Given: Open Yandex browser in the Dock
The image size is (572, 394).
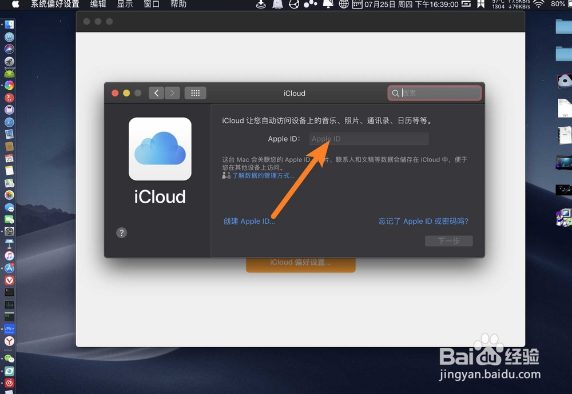Looking at the screenshot, I should (10, 341).
